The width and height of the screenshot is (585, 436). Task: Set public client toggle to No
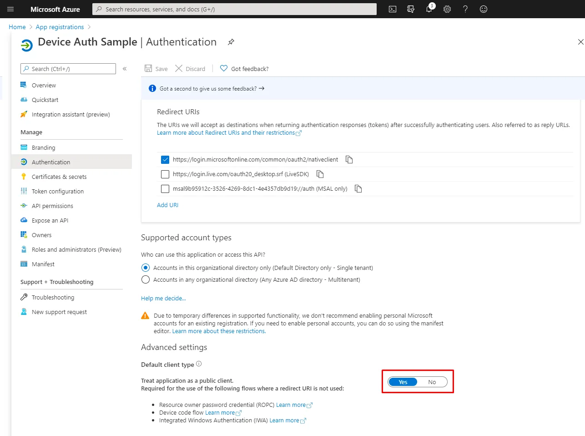(x=432, y=382)
